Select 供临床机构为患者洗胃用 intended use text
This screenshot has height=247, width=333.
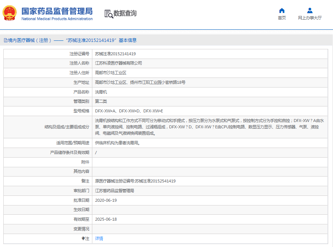tap(118, 143)
